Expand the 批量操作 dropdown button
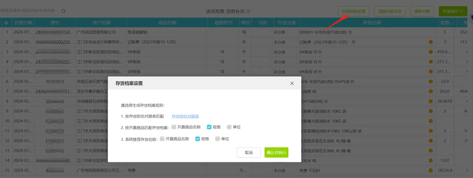Image resolution: width=473 pixels, height=178 pixels. (x=453, y=11)
